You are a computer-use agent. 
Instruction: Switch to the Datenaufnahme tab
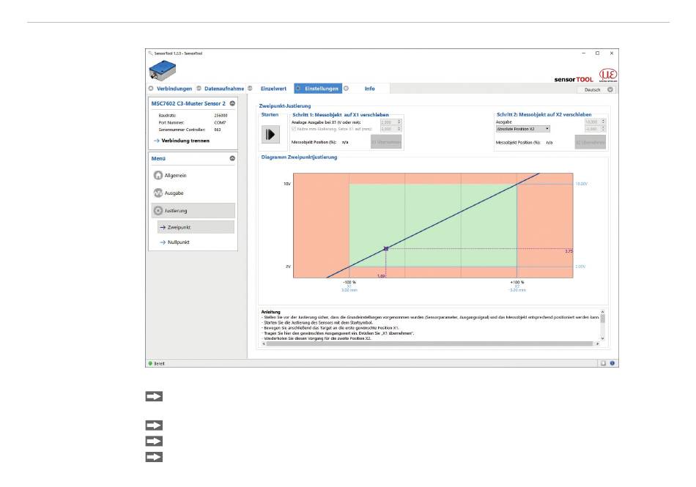coord(223,89)
